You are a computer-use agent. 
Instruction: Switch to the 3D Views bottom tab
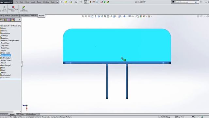pos(21,114)
